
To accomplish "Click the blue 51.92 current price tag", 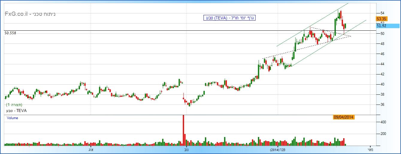I will [x=382, y=26].
